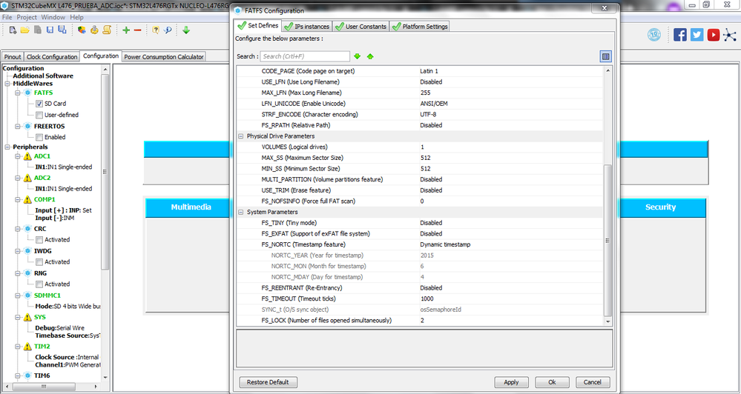Open the Window menu

point(53,17)
